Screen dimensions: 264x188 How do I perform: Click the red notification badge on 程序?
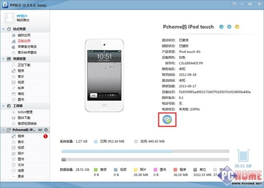(46, 136)
